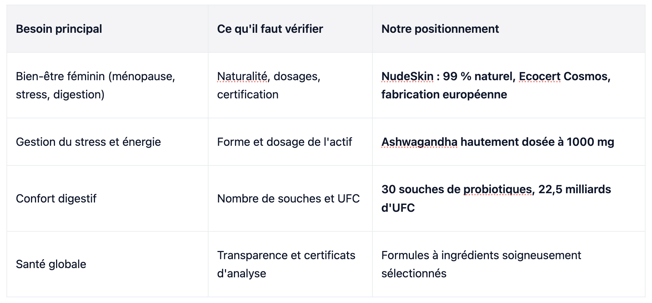This screenshot has height=303, width=652.
Task: Click the underlined word 'NudeSkin'
Action: (x=407, y=76)
